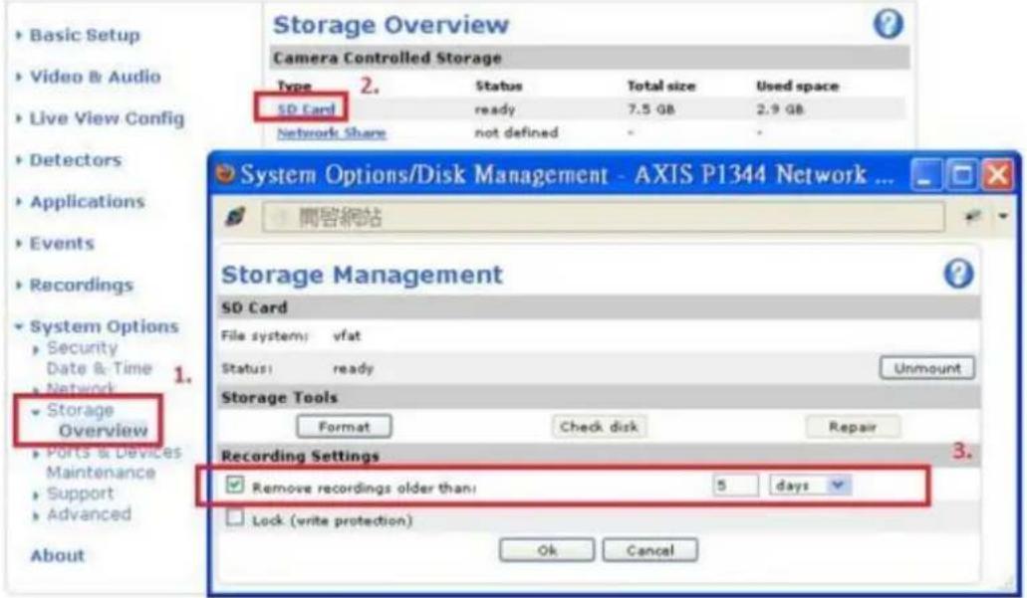Click the 'Used space' column header
The image size is (1027, 598).
tap(797, 86)
